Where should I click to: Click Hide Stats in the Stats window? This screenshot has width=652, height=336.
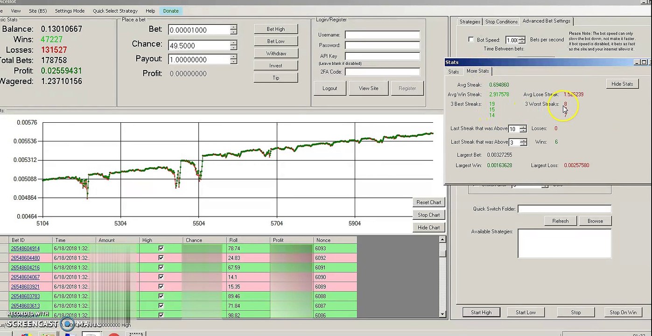[622, 84]
